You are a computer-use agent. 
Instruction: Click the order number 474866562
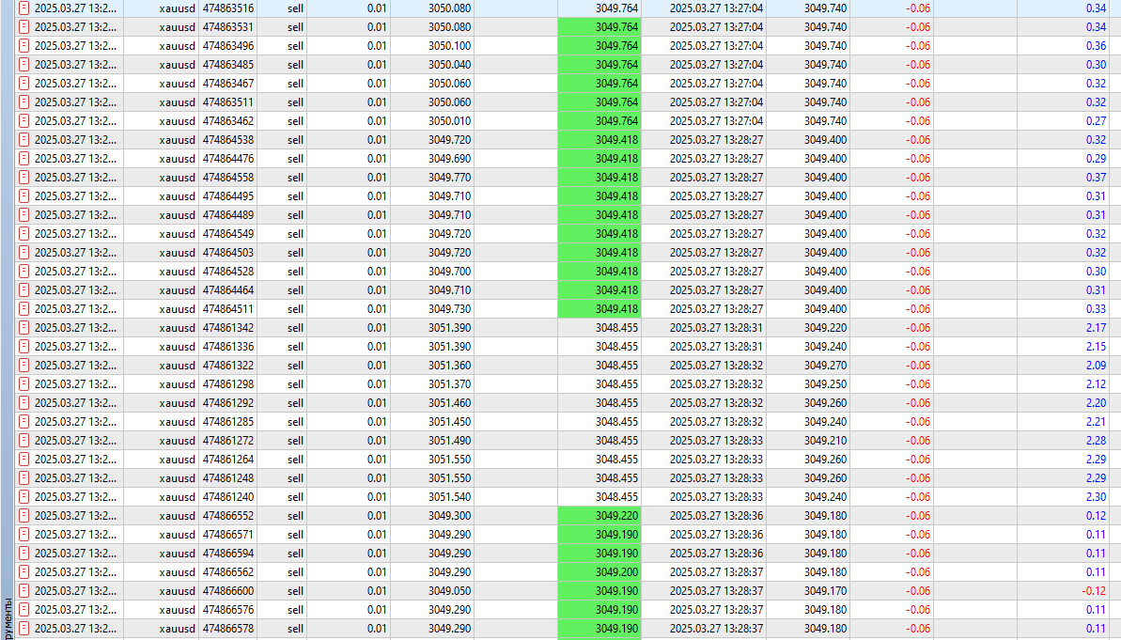coord(228,572)
